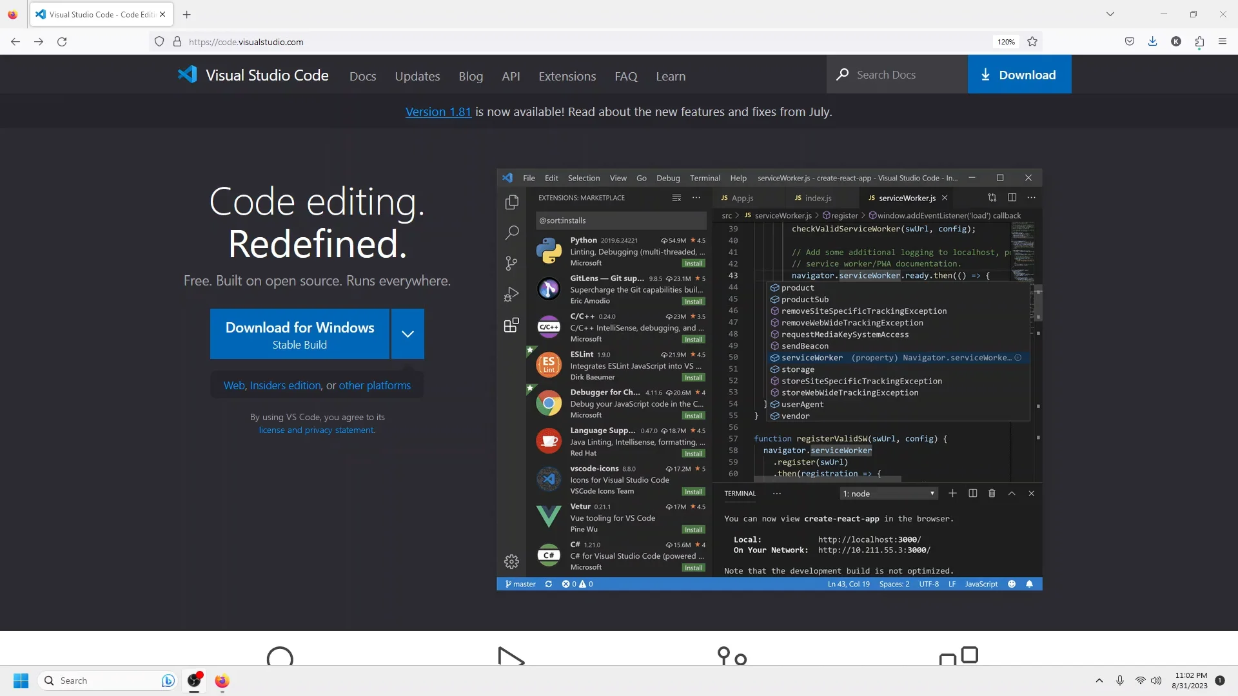The width and height of the screenshot is (1238, 696).
Task: Click the Search Docs input field
Action: coord(896,74)
